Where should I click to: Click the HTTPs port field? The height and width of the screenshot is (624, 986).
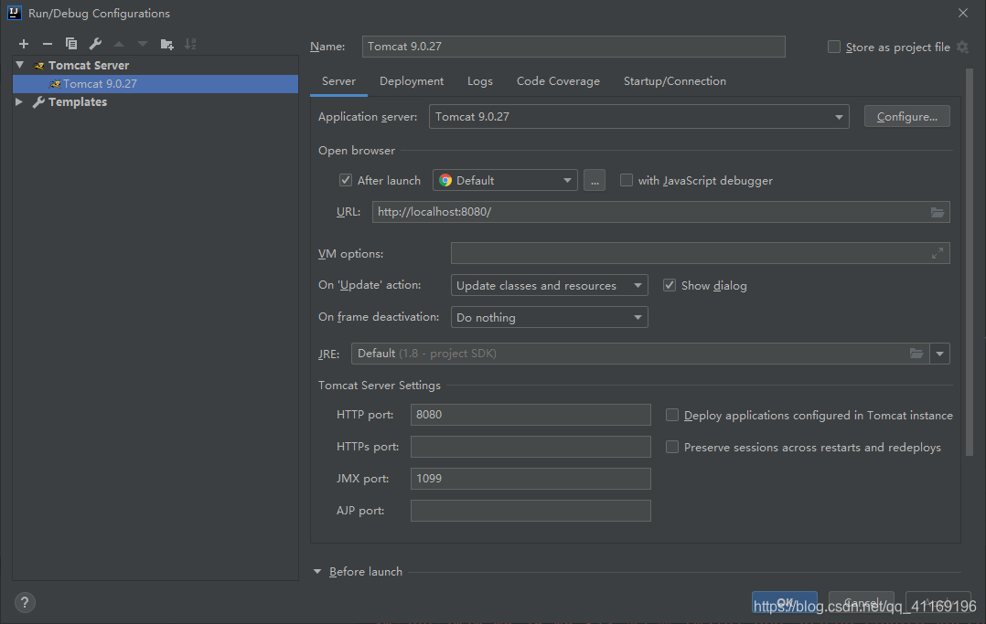click(531, 447)
